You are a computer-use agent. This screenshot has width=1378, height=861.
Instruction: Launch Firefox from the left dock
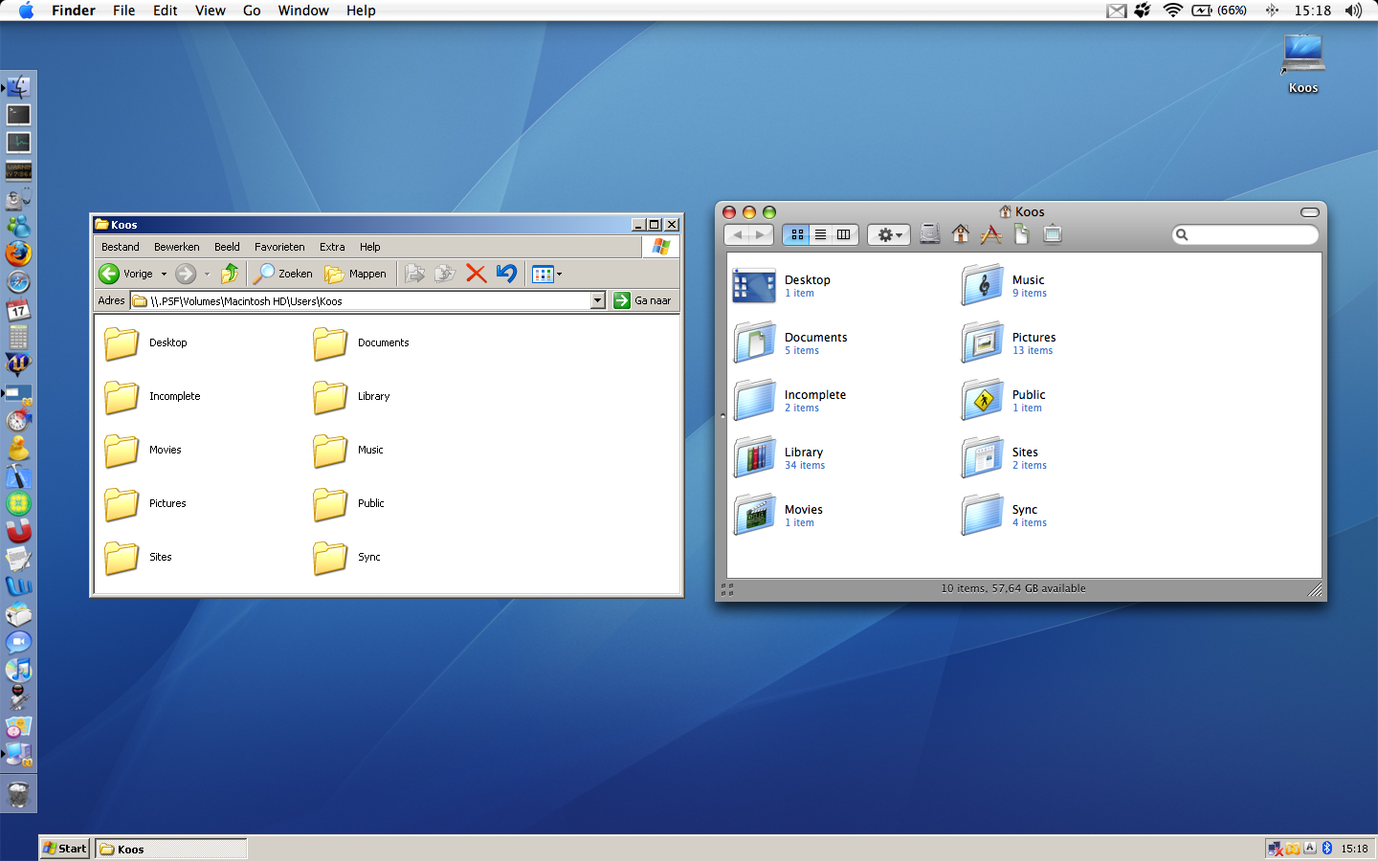(19, 254)
